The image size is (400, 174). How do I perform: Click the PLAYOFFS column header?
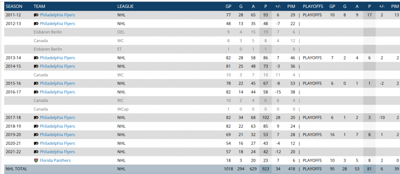tap(313, 6)
